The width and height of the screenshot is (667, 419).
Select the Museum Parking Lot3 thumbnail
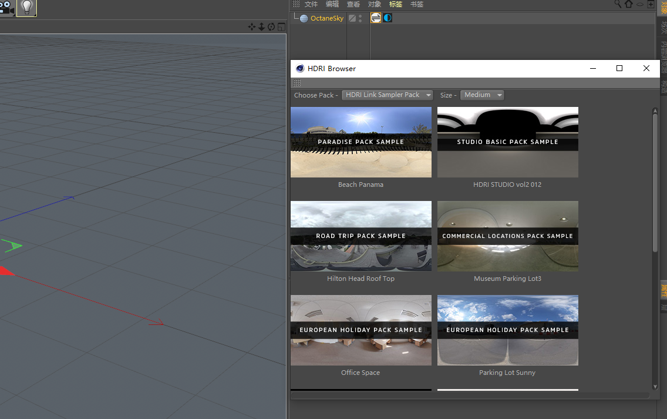508,236
